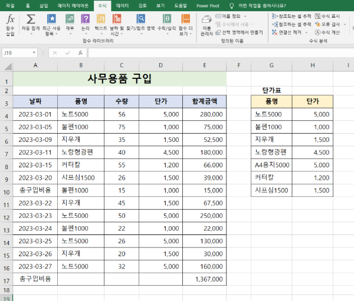Open Logical (논리) functions icon
Screen dimensions: 354x301
(x=86, y=19)
